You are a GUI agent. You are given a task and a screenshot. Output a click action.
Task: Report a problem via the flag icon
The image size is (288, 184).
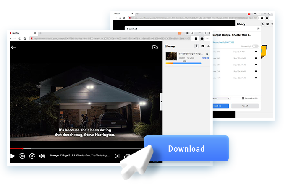[x=155, y=47]
